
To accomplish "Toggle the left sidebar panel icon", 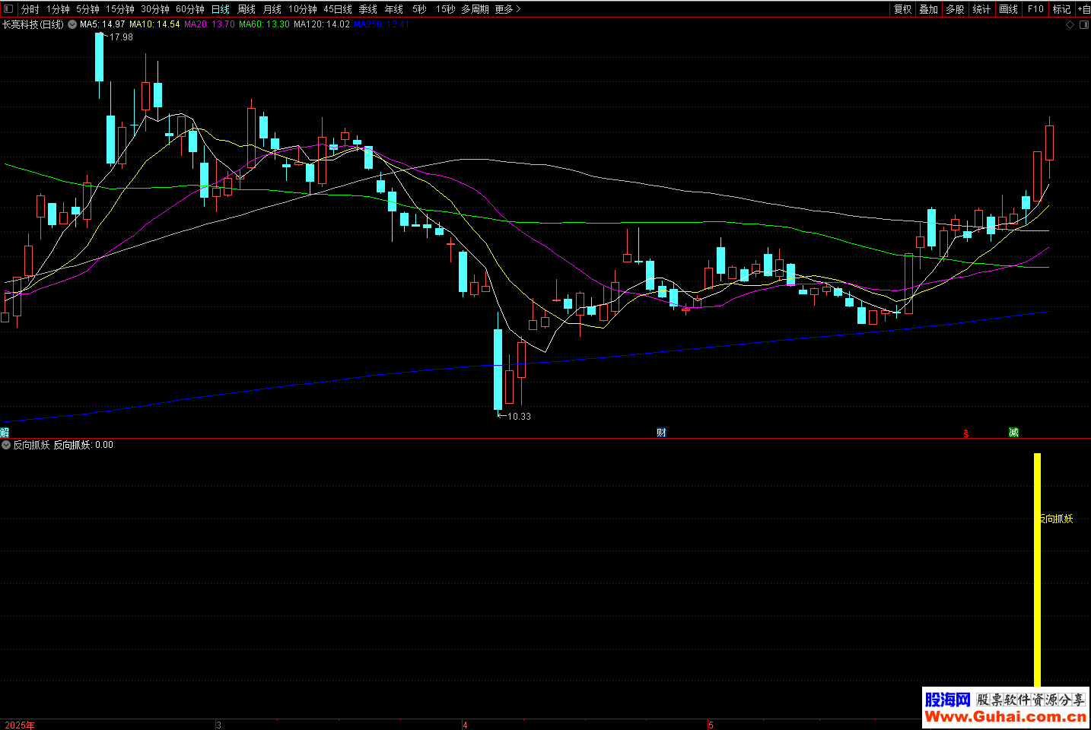I will point(8,9).
